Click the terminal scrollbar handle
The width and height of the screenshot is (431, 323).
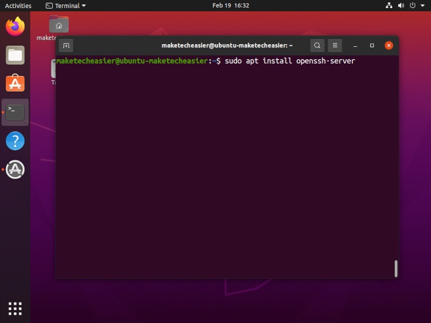[396, 268]
